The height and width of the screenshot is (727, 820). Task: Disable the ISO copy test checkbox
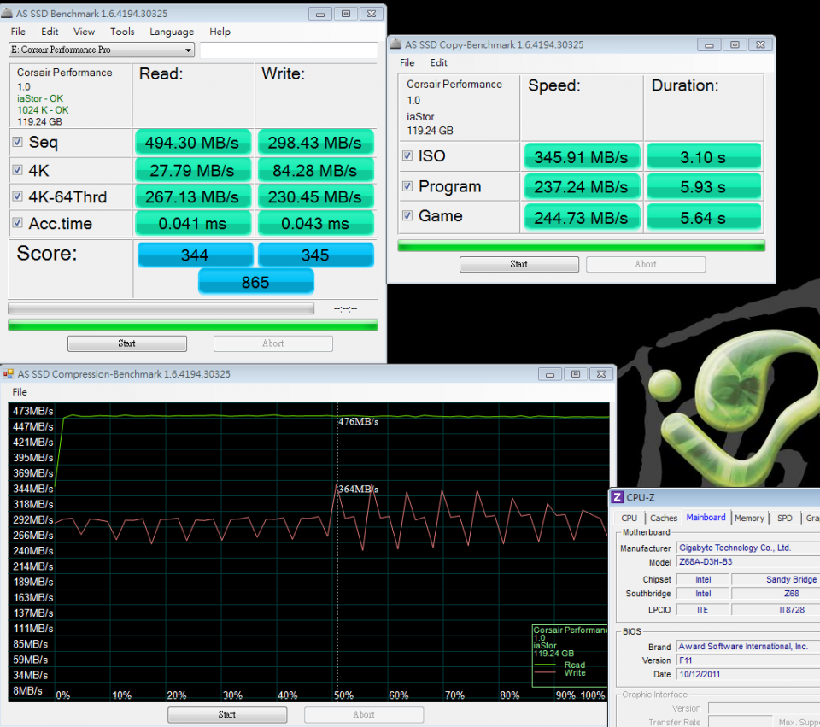(407, 156)
